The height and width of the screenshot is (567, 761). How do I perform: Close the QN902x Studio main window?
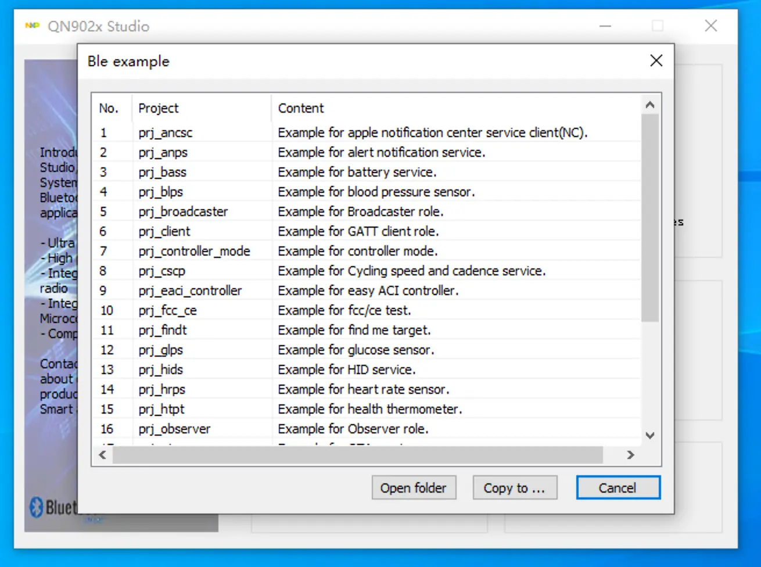tap(711, 26)
